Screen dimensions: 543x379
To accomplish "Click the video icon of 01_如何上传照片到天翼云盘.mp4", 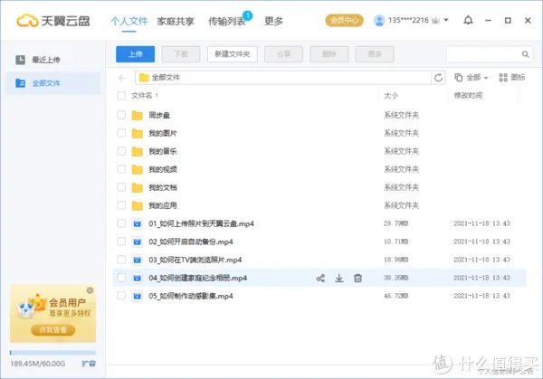I will coord(138,223).
